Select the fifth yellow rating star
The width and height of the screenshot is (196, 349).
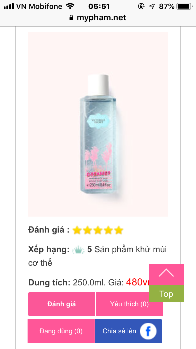point(119,230)
